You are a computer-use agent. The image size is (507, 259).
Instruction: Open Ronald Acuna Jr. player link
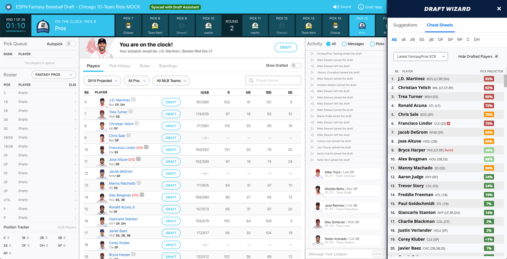(122, 207)
